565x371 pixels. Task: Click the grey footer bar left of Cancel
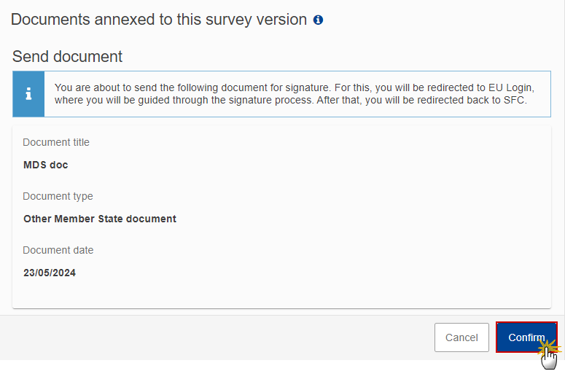coord(217,337)
